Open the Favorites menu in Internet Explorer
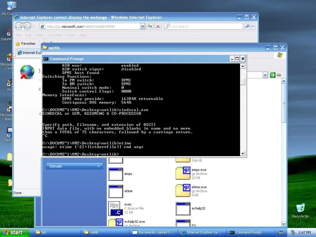The width and height of the screenshot is (316, 237). [x=55, y=35]
